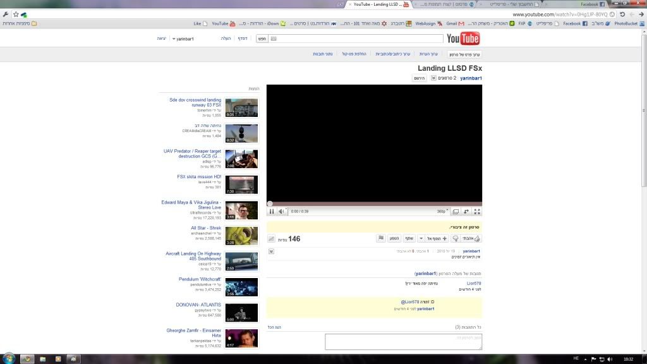Screen dimensions: 647x364
Task: Pause the video playback
Action: [272, 211]
